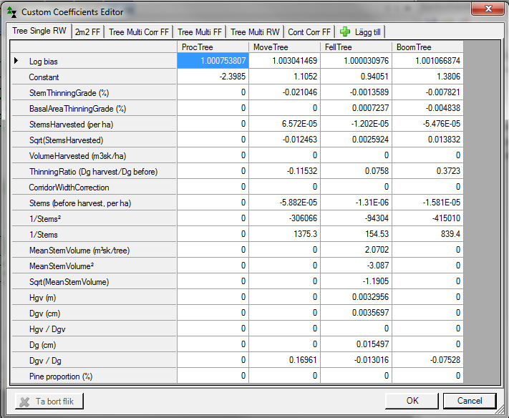Click the green plus Lägg till icon
Screen dimensions: 509x418
[345, 31]
